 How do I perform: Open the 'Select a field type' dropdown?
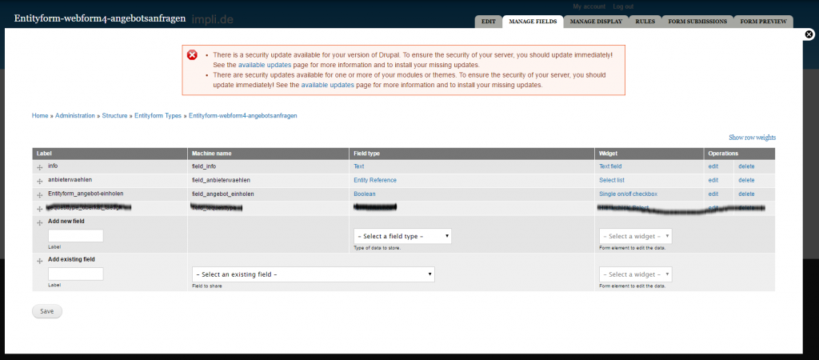[x=402, y=236]
